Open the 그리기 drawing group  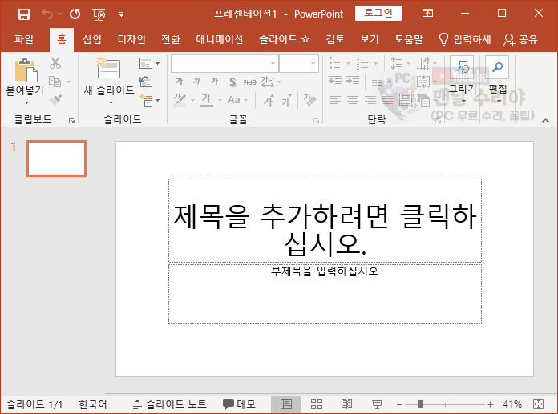pyautogui.click(x=463, y=79)
